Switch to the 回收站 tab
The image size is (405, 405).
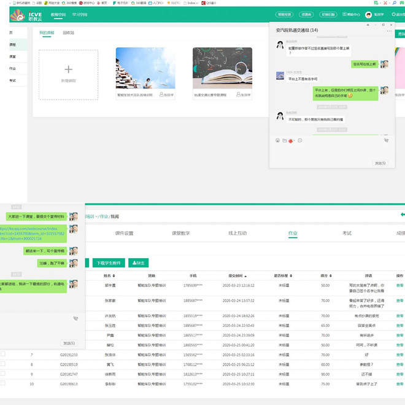69,33
